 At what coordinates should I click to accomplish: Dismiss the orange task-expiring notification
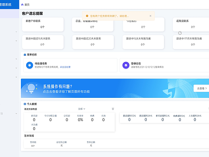[150, 16]
